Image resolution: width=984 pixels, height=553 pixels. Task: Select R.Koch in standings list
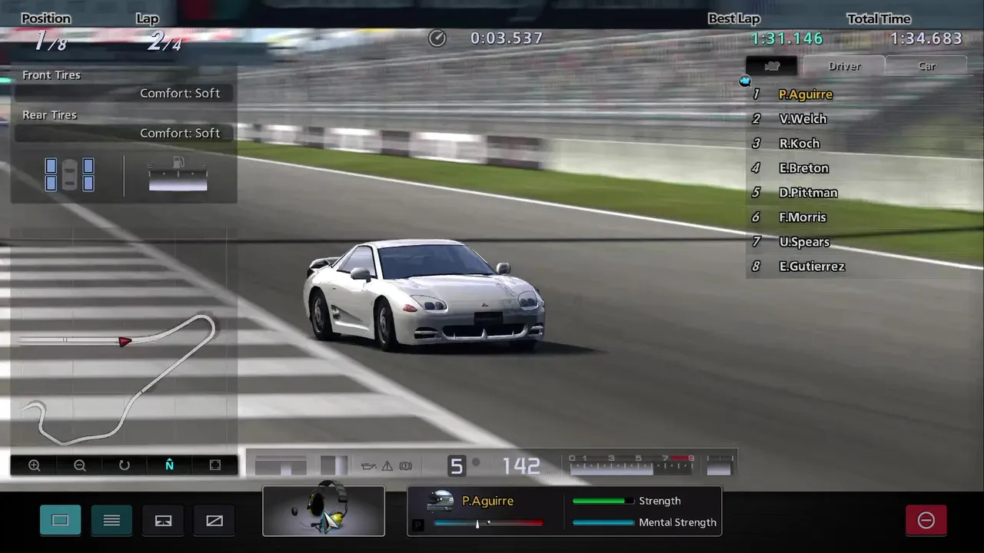coord(799,144)
